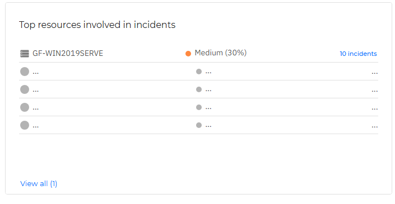Click the small gray severity dot in third placeholder row

pos(199,107)
